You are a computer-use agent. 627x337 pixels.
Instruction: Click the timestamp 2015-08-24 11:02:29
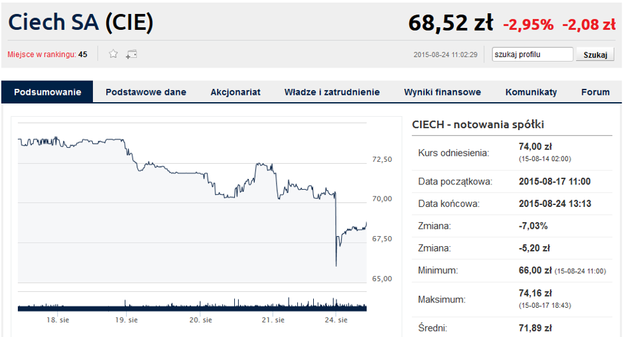click(x=445, y=55)
